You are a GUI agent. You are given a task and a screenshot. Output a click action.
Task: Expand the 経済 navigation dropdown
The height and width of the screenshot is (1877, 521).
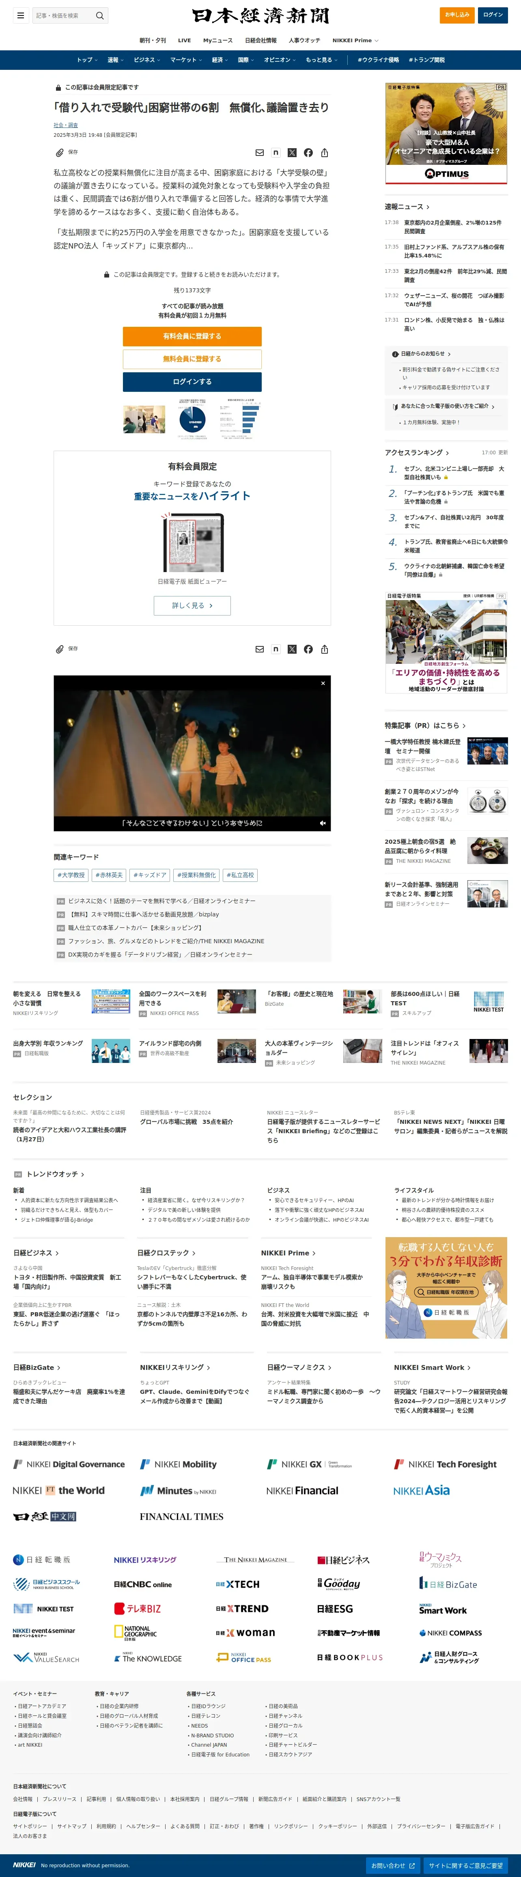click(220, 60)
